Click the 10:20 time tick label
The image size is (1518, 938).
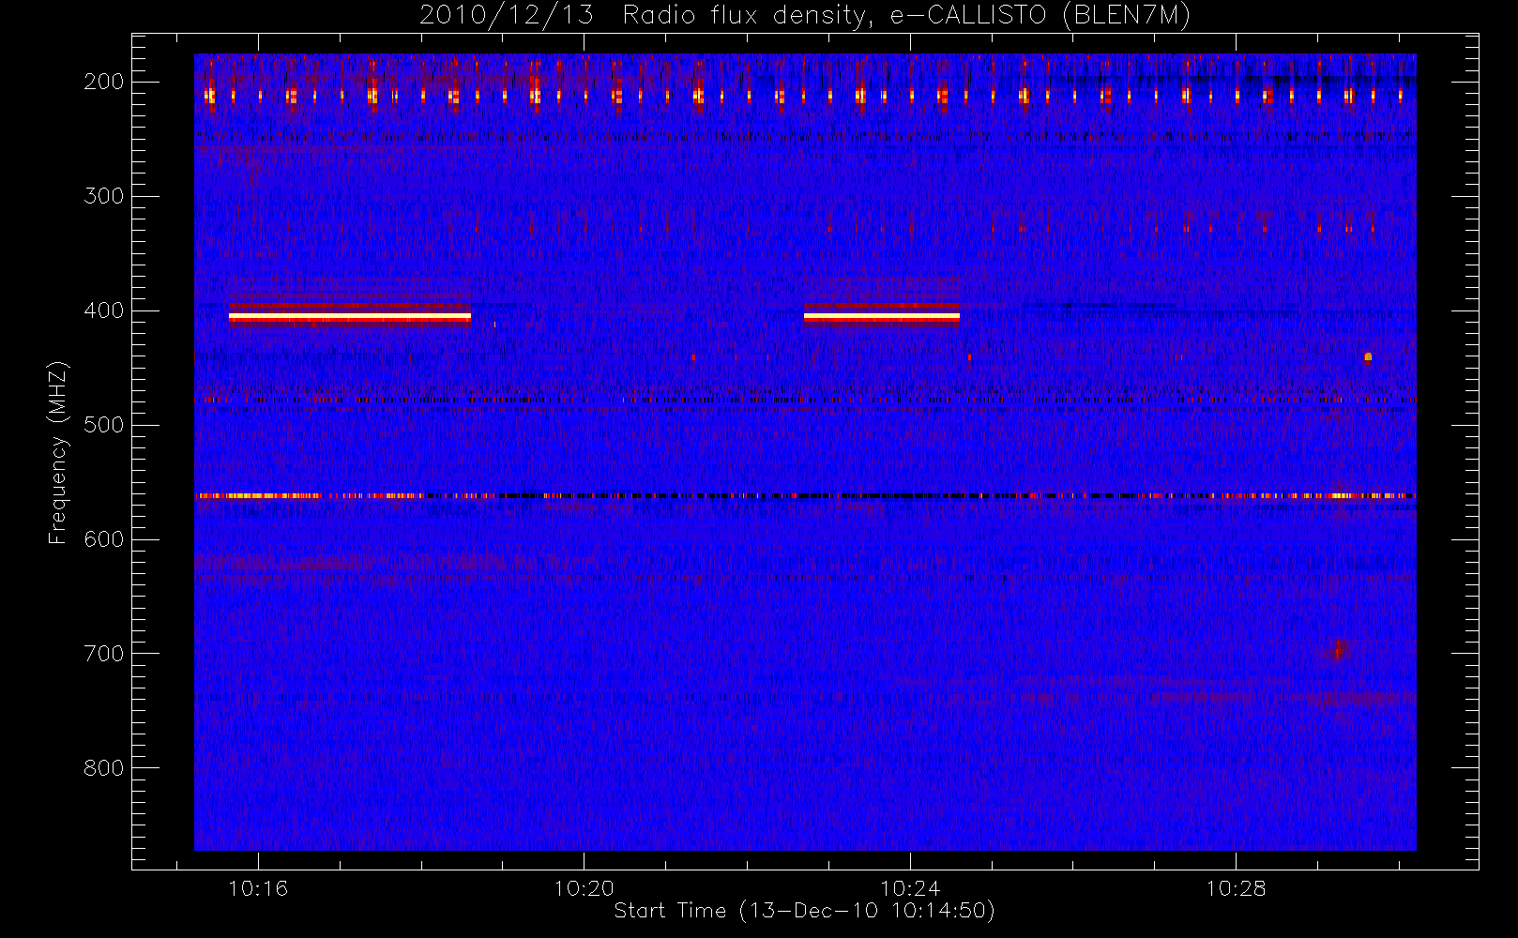point(584,888)
